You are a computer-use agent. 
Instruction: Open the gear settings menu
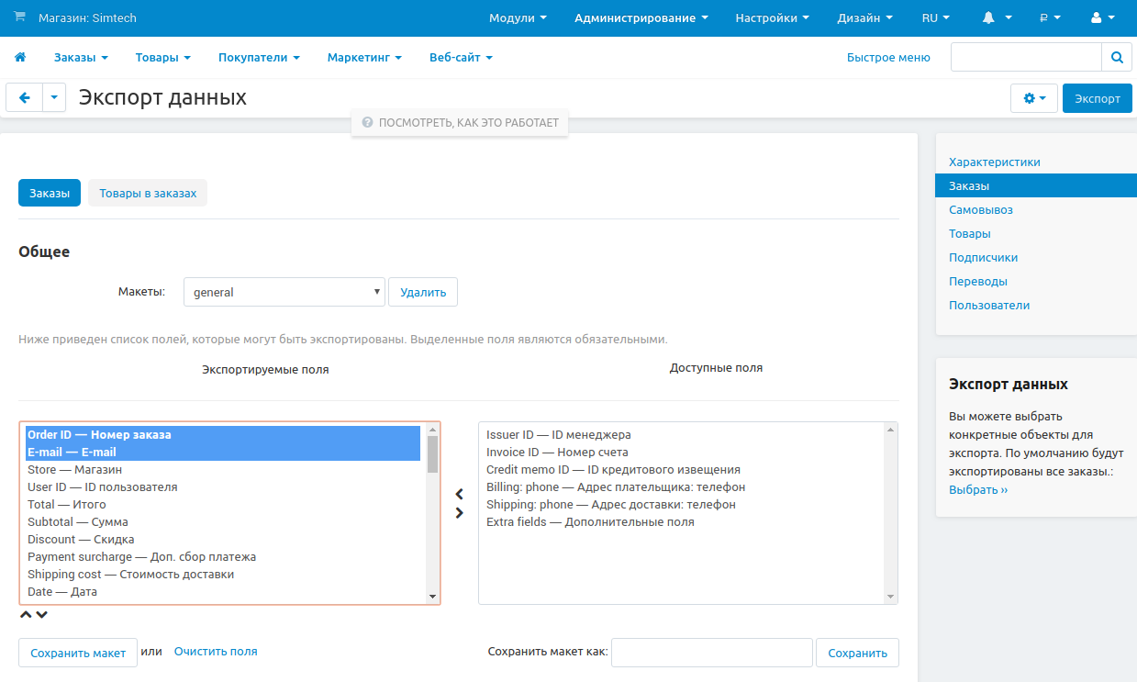(x=1033, y=98)
